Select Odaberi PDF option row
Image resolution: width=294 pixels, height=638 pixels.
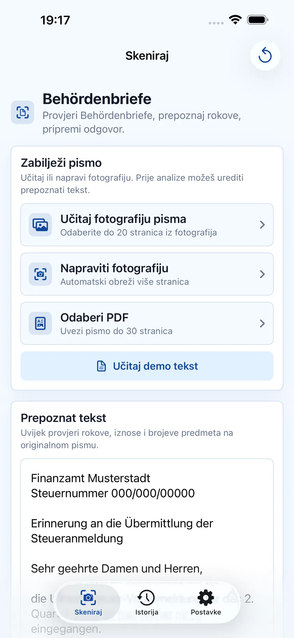[147, 323]
